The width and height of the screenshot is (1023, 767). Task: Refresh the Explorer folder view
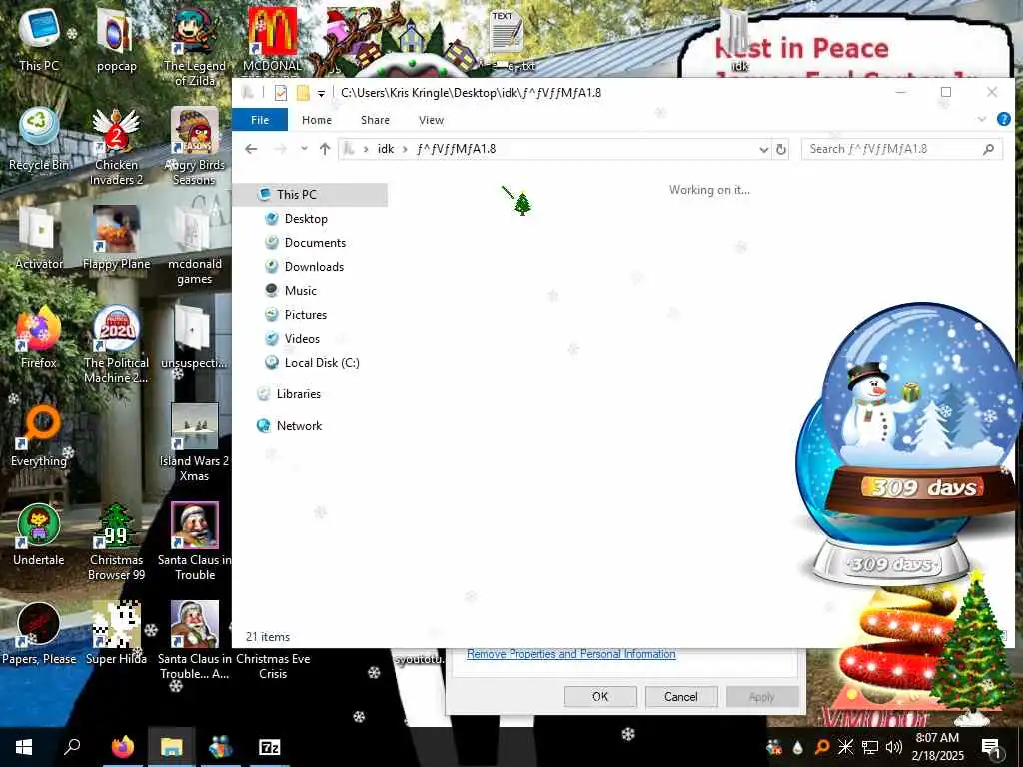click(781, 150)
